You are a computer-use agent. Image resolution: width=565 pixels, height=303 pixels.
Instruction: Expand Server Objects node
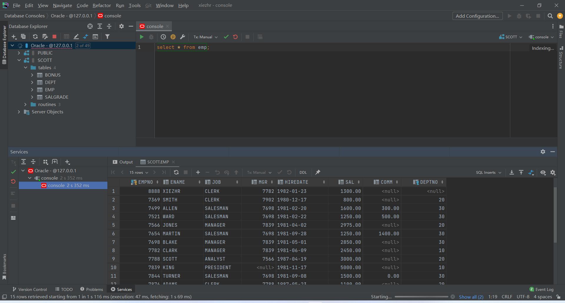(x=19, y=112)
